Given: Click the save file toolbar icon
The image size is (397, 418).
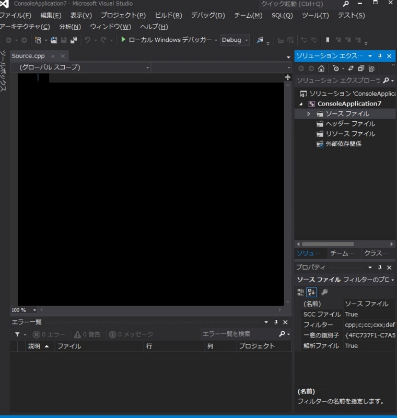Looking at the screenshot, I should click(64, 40).
